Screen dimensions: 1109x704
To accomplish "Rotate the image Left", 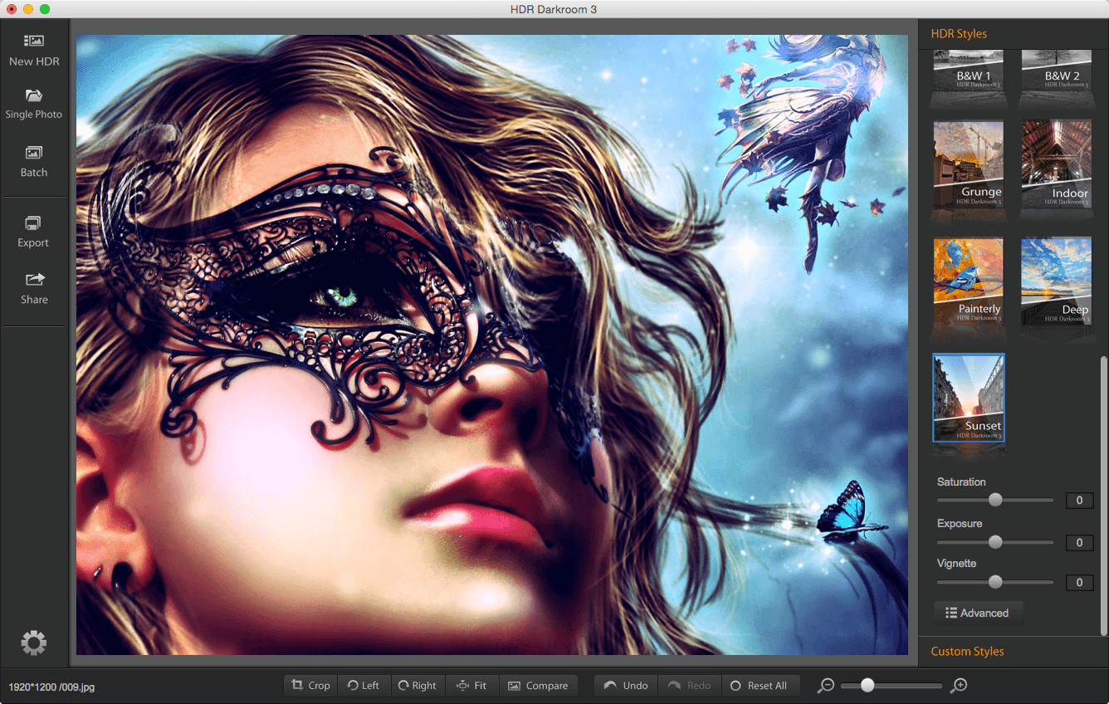I will 364,686.
